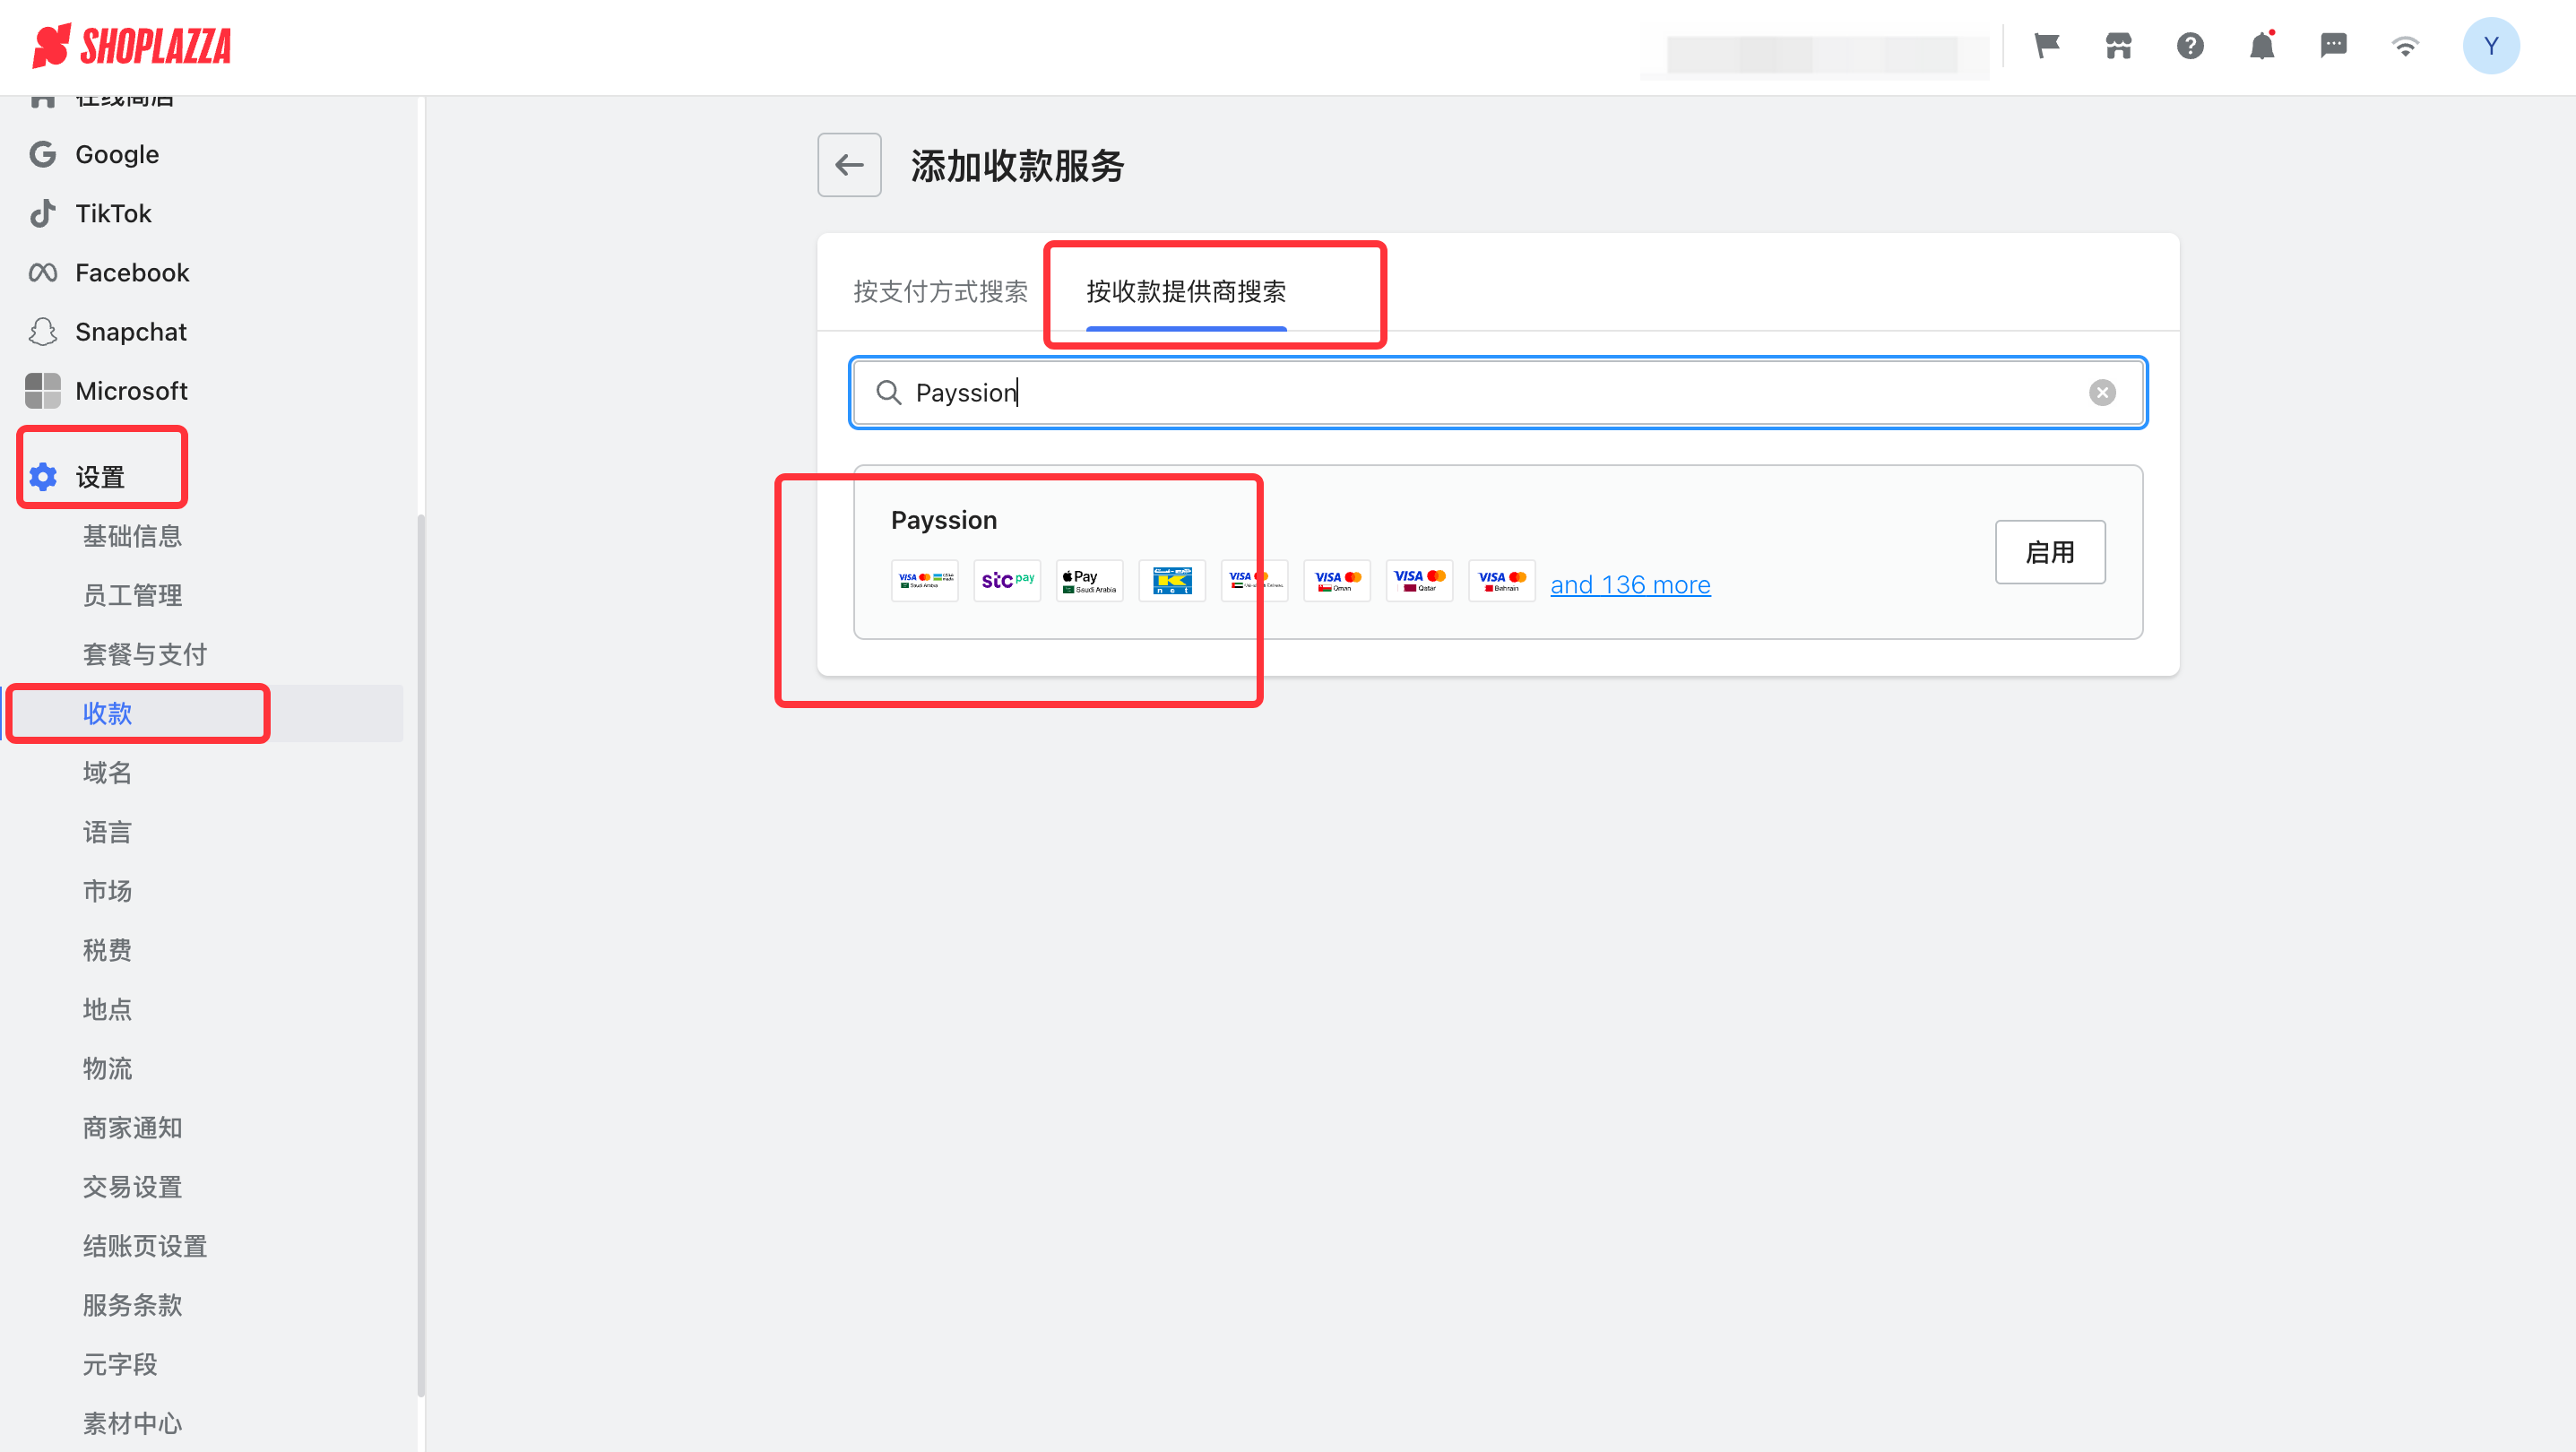Open 语言 settings page
The height and width of the screenshot is (1452, 2576).
point(107,832)
